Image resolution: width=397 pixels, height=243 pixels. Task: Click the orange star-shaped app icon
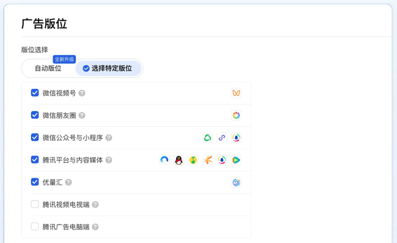pyautogui.click(x=208, y=160)
